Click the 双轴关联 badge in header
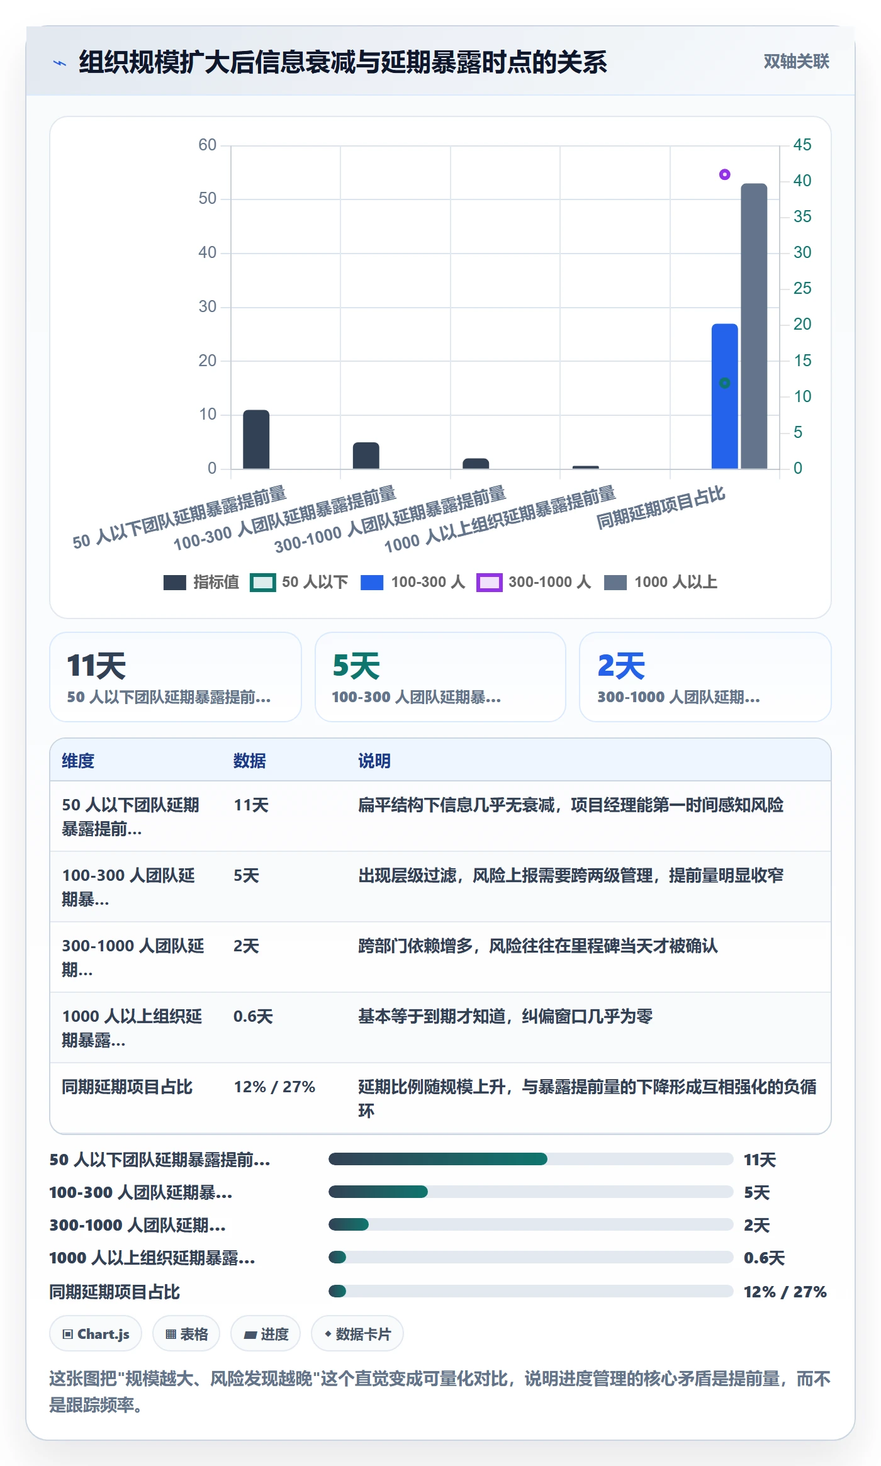 796,61
